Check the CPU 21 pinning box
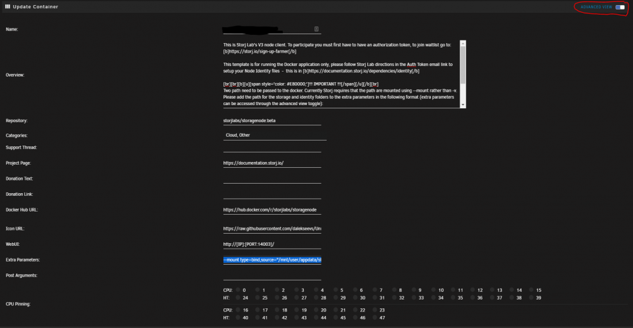Screen dimensions: 633x328 [336, 310]
